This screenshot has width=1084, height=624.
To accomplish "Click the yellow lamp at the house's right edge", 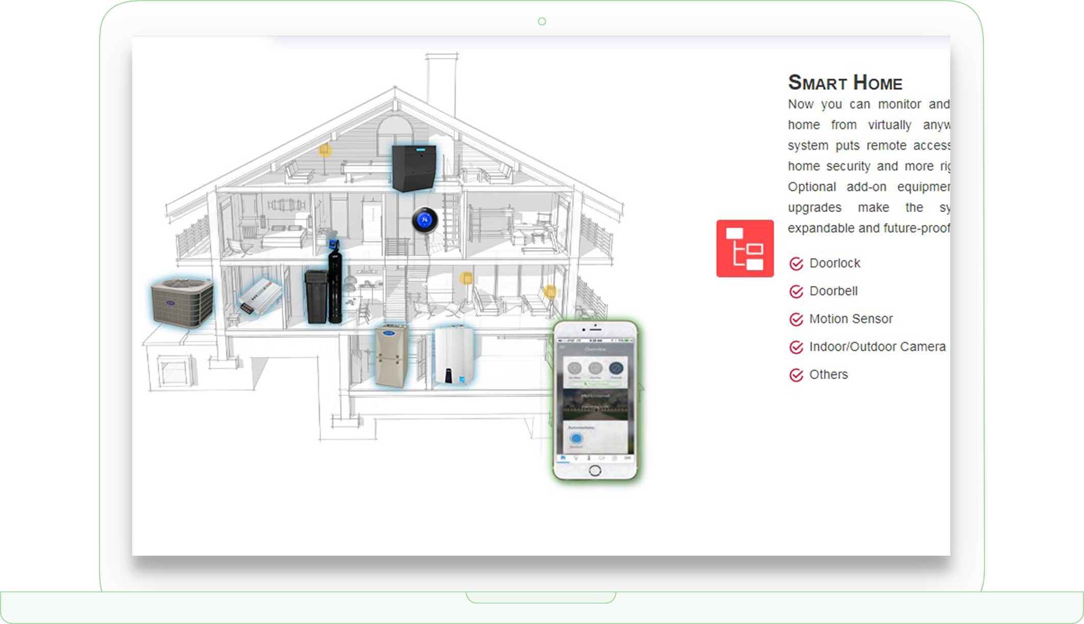I will [550, 291].
